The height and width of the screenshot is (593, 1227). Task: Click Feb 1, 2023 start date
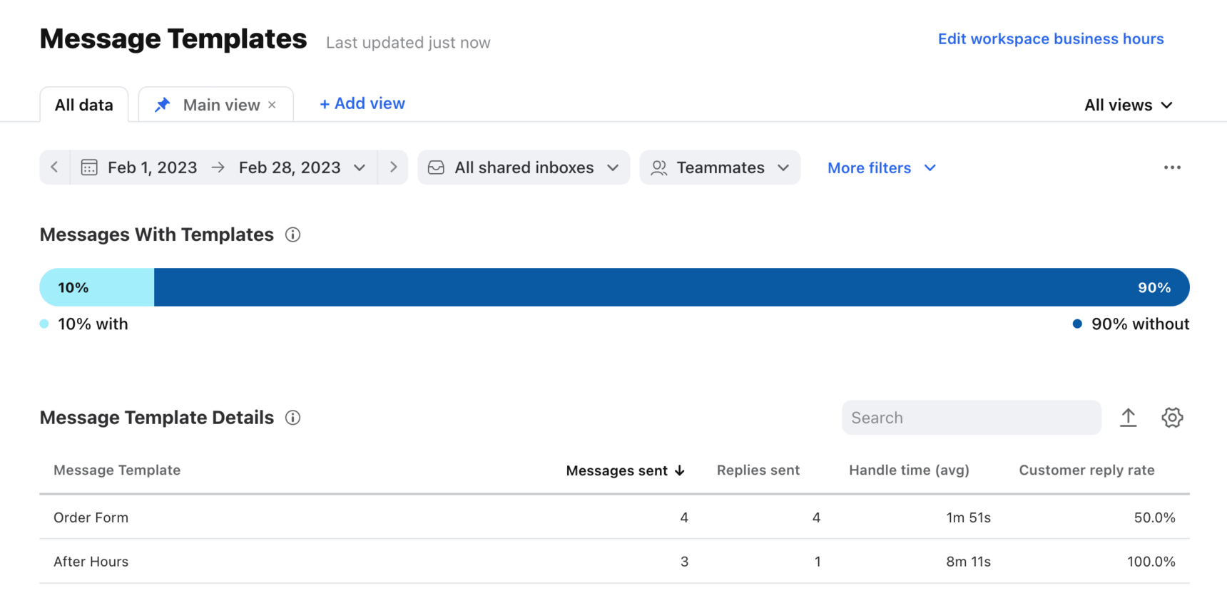click(x=152, y=167)
